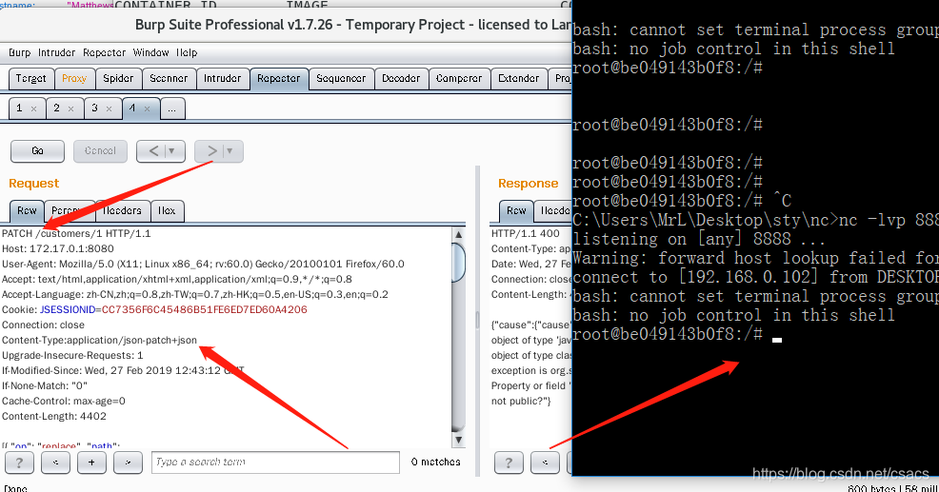The image size is (939, 492).
Task: Send the request with Go
Action: [37, 150]
